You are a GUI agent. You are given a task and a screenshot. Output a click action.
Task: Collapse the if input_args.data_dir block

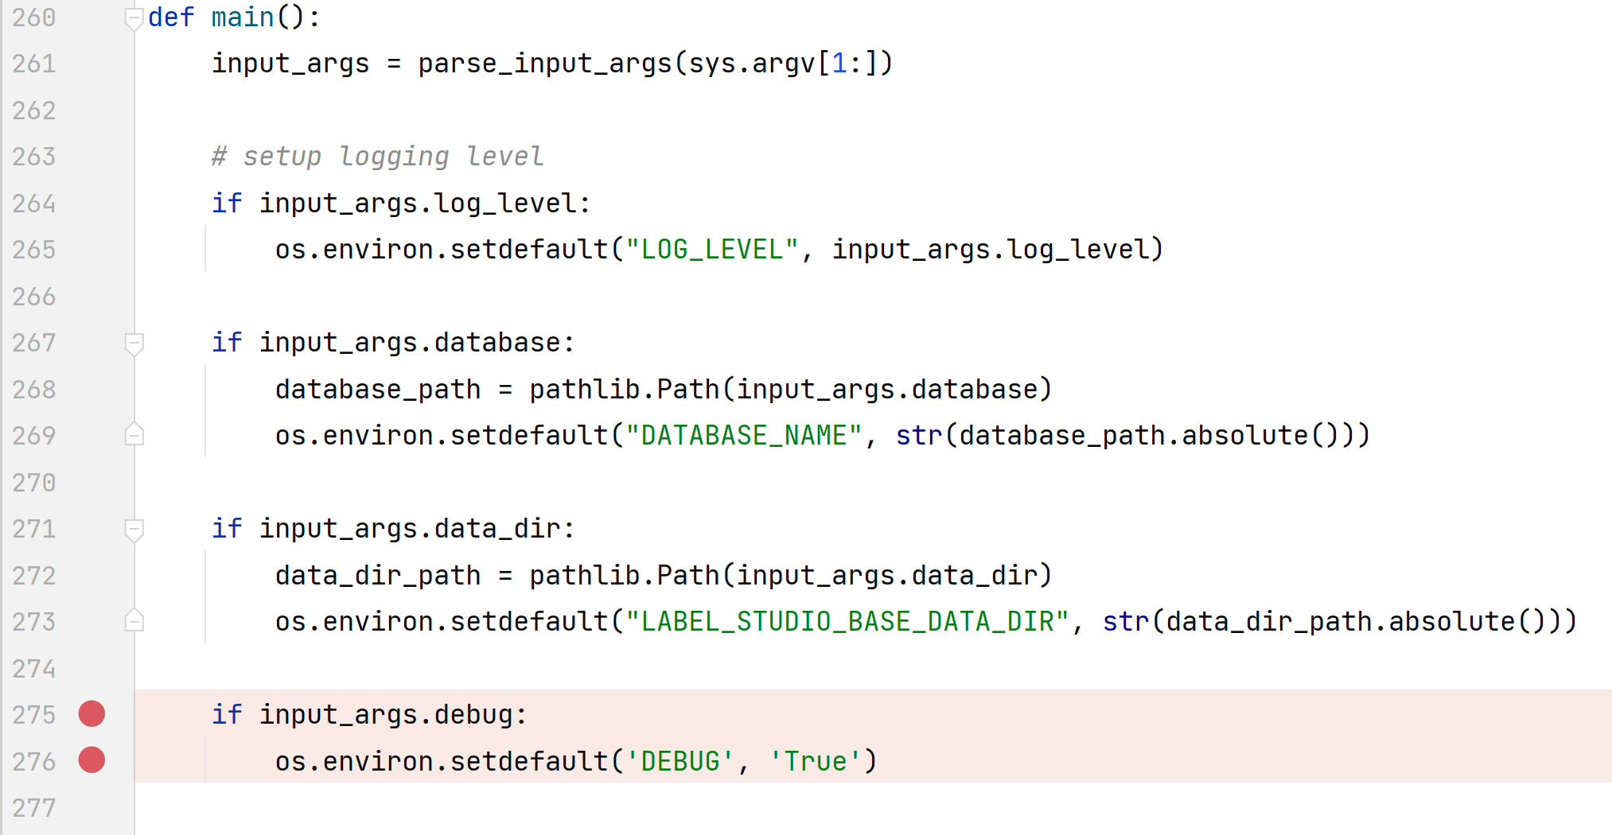pos(134,530)
